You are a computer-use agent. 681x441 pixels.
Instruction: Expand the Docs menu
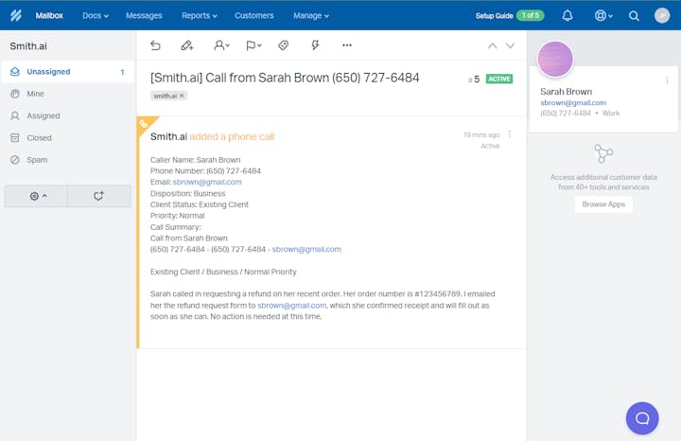[x=96, y=16]
